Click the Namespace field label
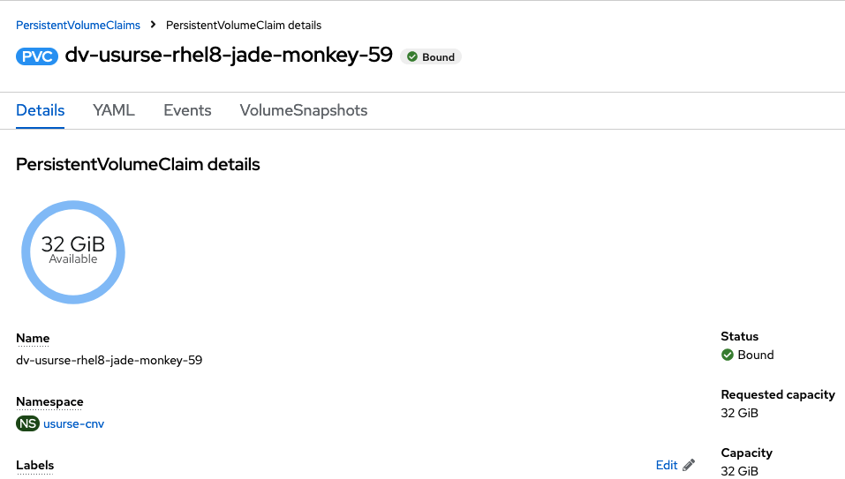 pos(49,401)
